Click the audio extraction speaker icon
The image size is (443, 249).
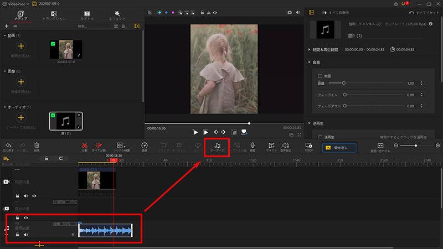click(286, 147)
